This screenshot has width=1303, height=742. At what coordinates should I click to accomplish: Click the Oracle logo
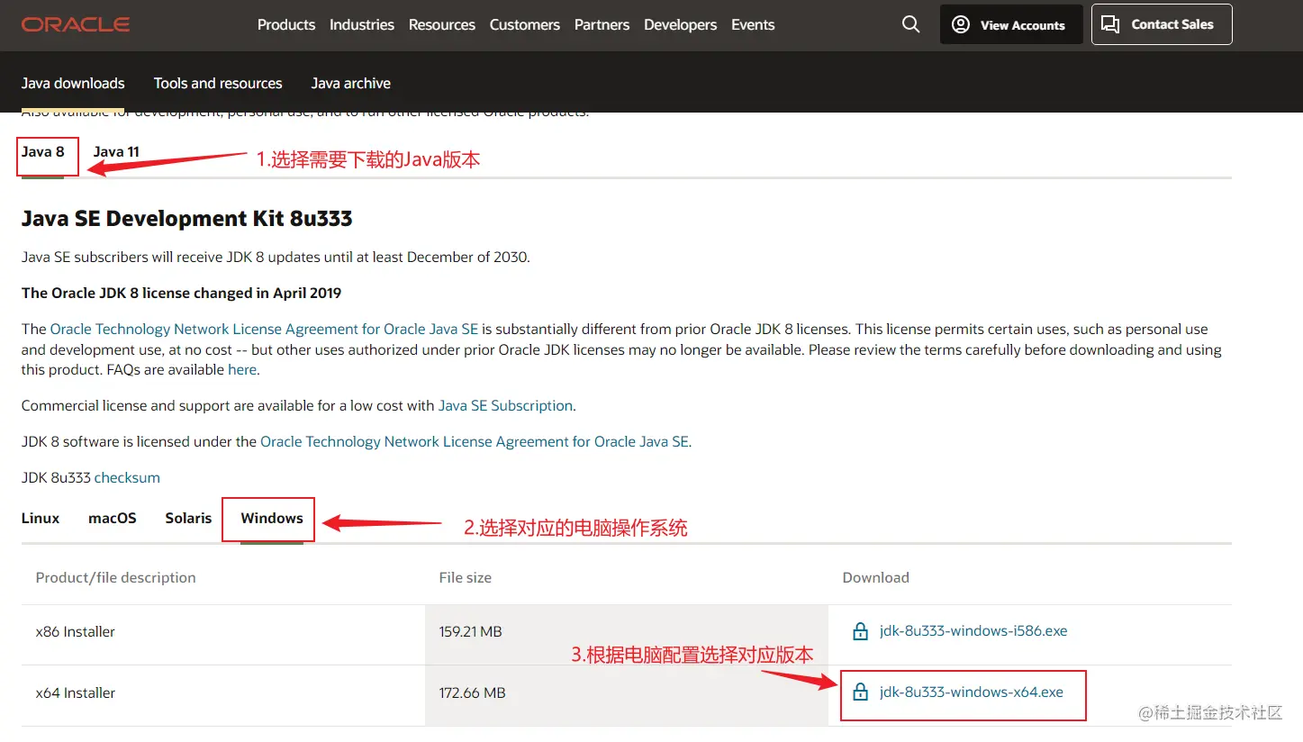click(76, 24)
